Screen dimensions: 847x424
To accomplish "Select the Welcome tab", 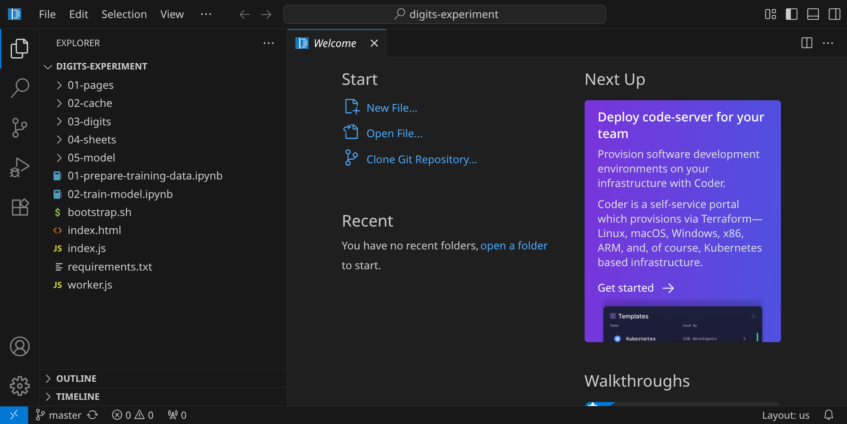I will tap(335, 44).
